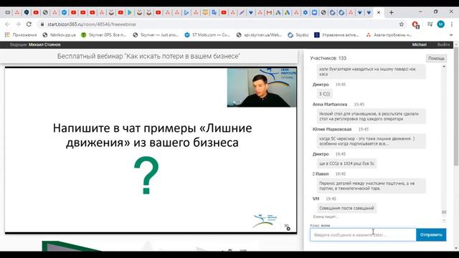Screen dimensions: 459x258
Task: Open the red extension icon in the toolbar
Action: (x=415, y=24)
